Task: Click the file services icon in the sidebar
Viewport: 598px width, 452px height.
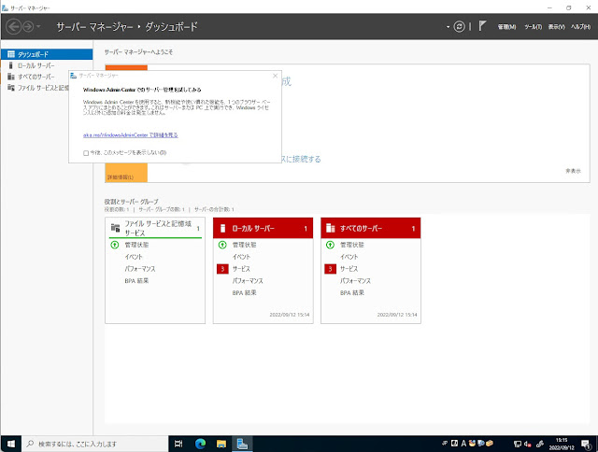Action: 11,88
